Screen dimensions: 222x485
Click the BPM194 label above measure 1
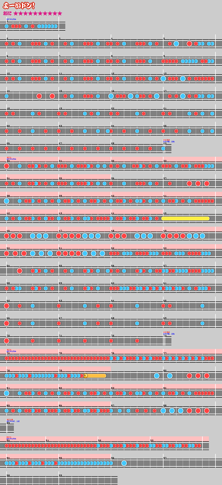pos(11,19)
